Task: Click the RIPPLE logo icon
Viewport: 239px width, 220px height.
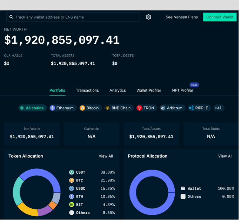Action: 191,108
